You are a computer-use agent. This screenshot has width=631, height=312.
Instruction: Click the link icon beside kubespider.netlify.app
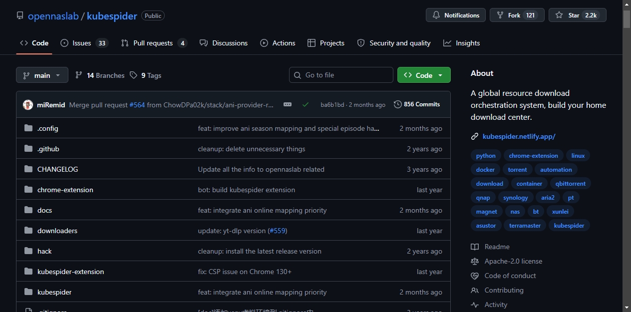[x=475, y=136]
